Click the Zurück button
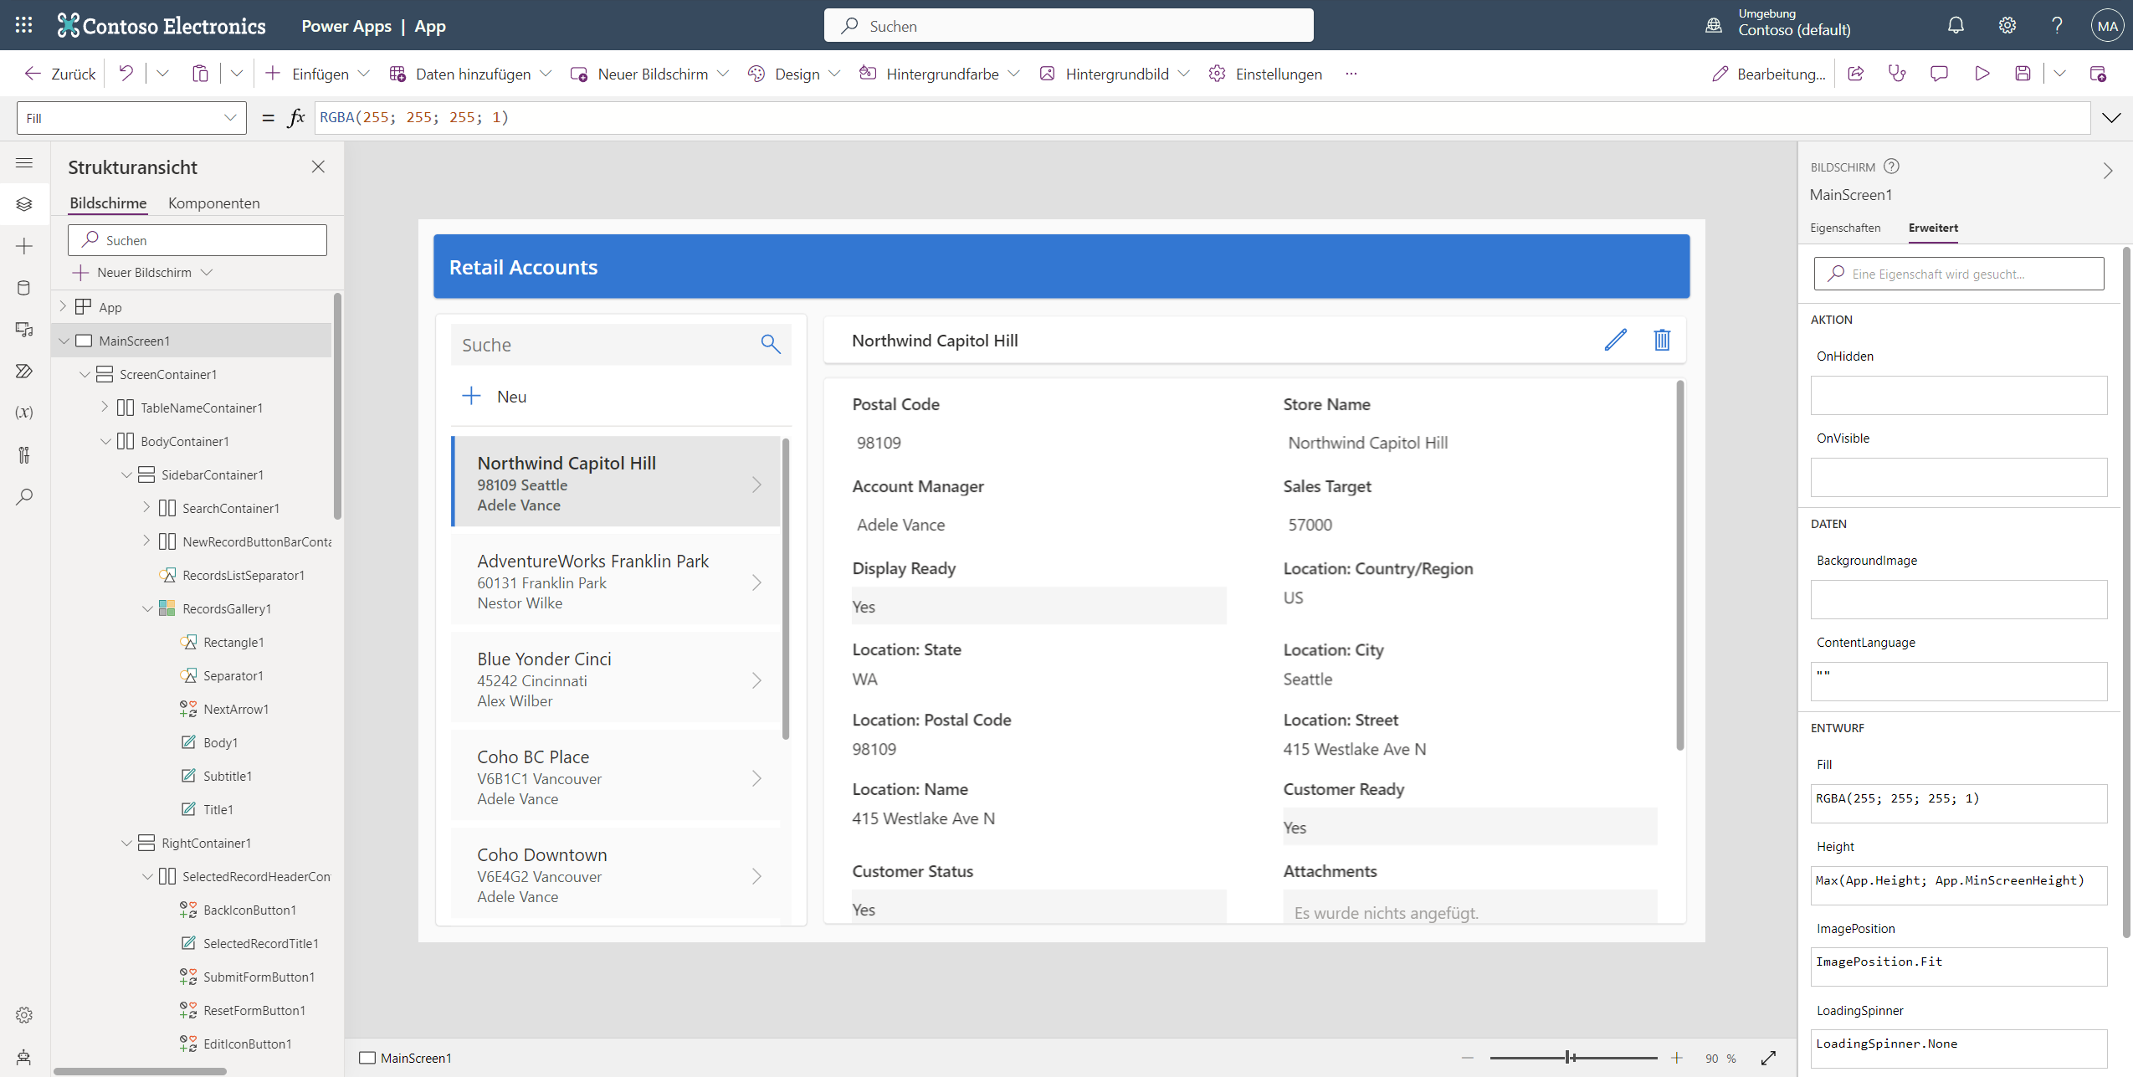Viewport: 2133px width, 1077px height. [x=59, y=74]
